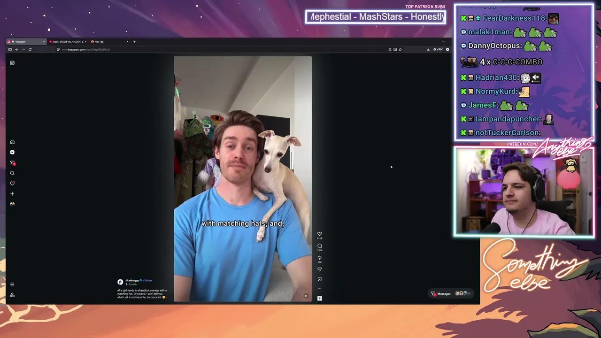This screenshot has width=601, height=338.
Task: Open comments on the reel
Action: (x=320, y=246)
